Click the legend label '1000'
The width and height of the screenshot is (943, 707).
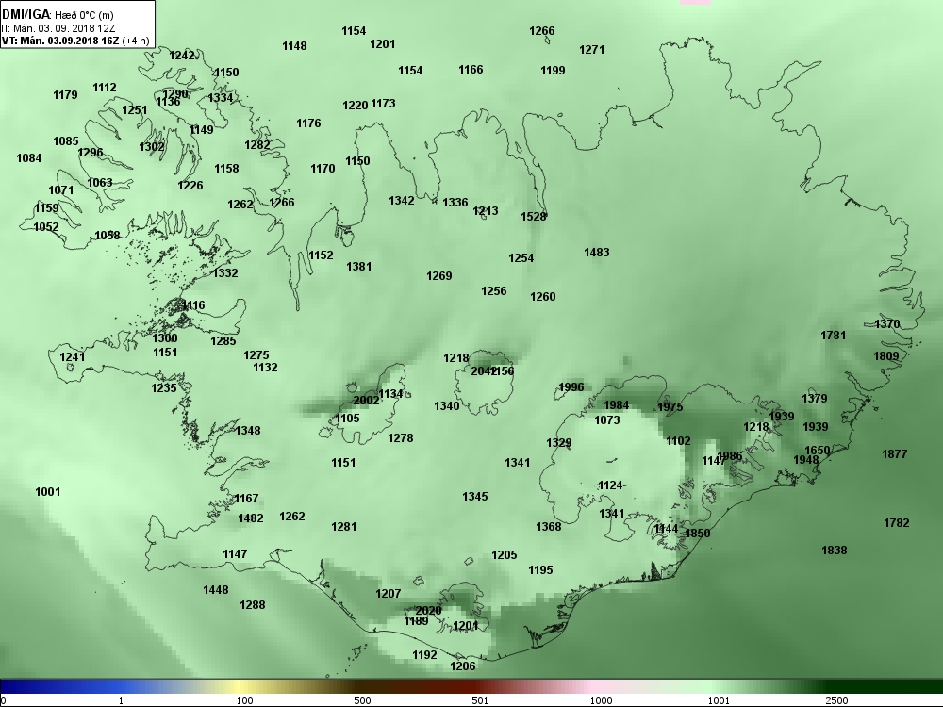601,700
